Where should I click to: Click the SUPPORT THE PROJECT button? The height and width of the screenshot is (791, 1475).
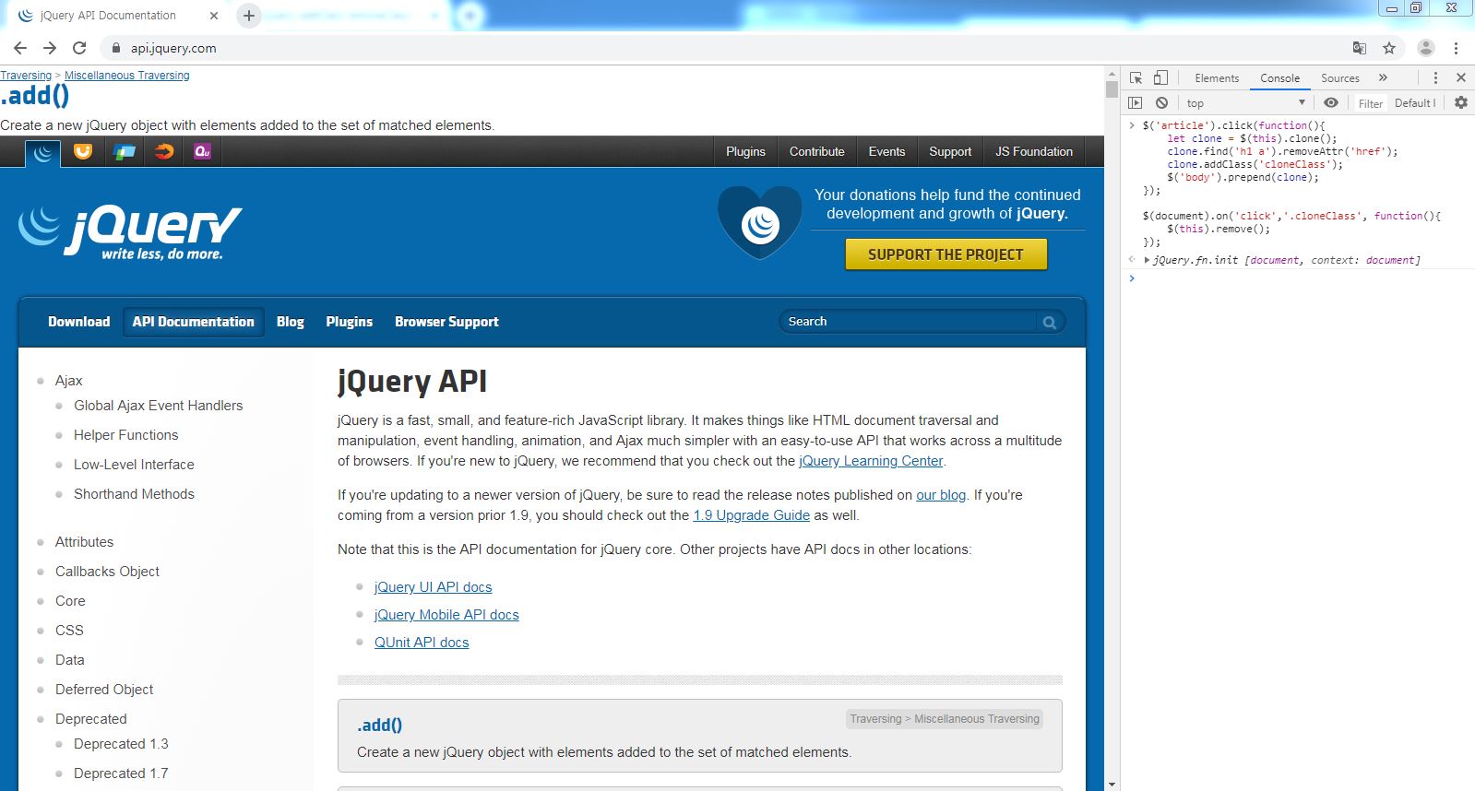(x=946, y=254)
